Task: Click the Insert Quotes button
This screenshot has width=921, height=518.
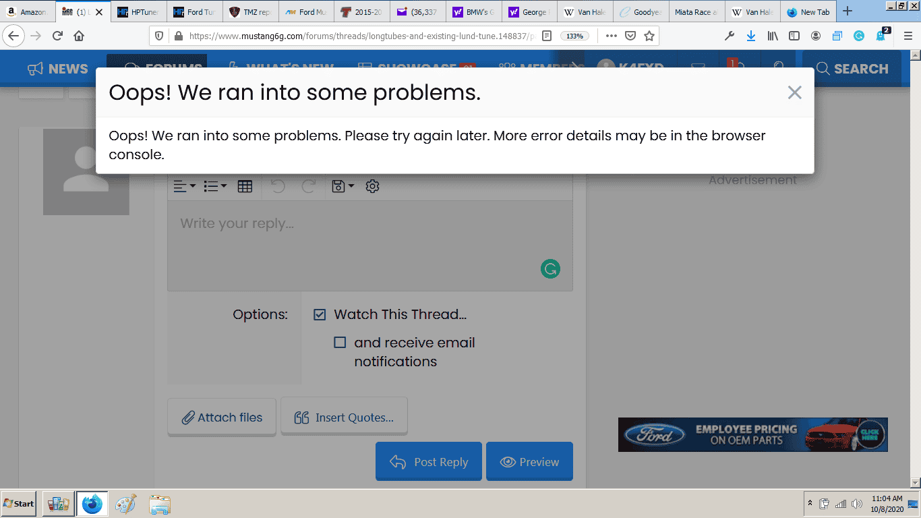Action: click(x=344, y=417)
